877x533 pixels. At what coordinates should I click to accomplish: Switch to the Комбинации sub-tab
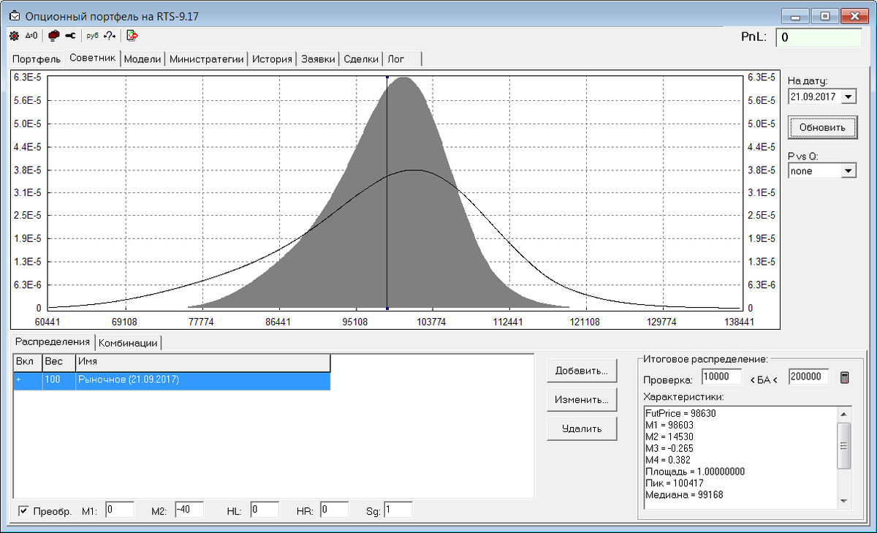tap(128, 343)
